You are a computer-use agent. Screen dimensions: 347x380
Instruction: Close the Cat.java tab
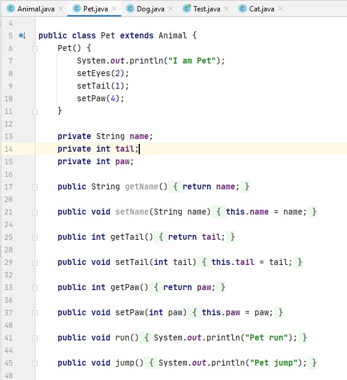tap(280, 9)
